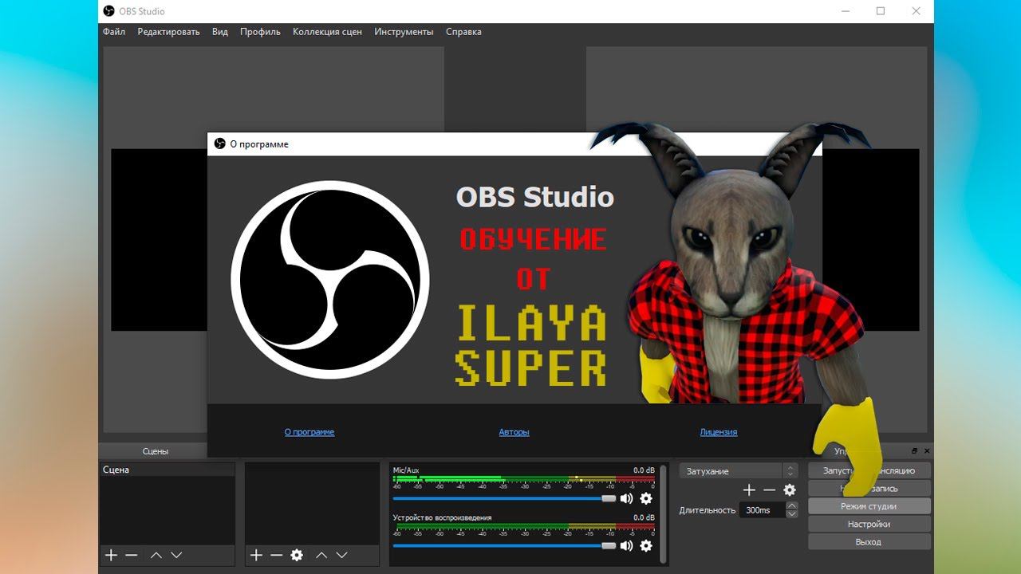Open the Инструменты menu

point(404,32)
